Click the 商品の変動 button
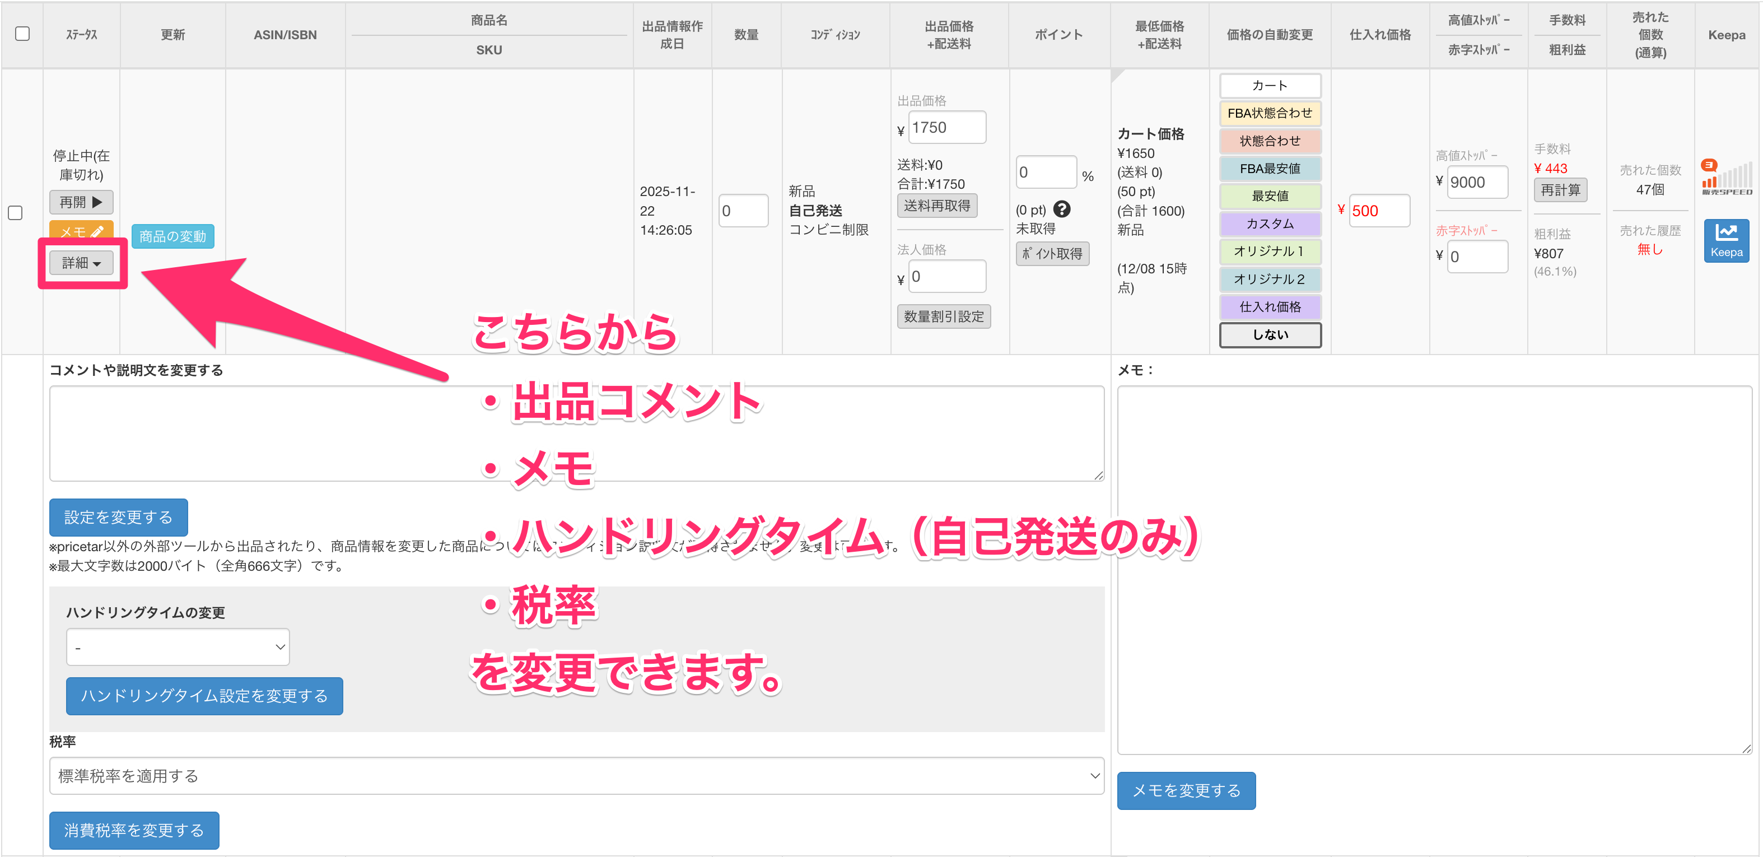The image size is (1763, 857). (172, 236)
